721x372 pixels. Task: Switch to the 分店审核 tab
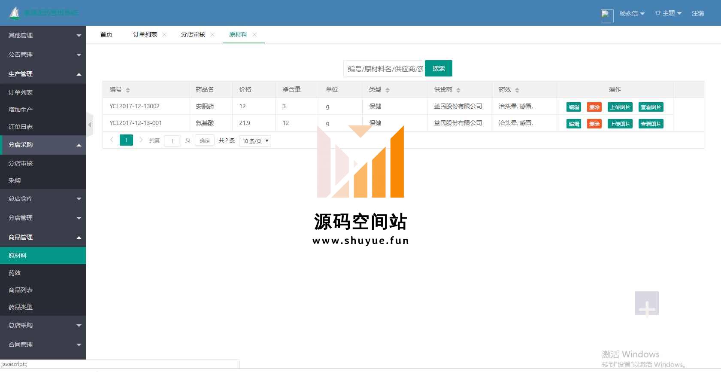193,34
